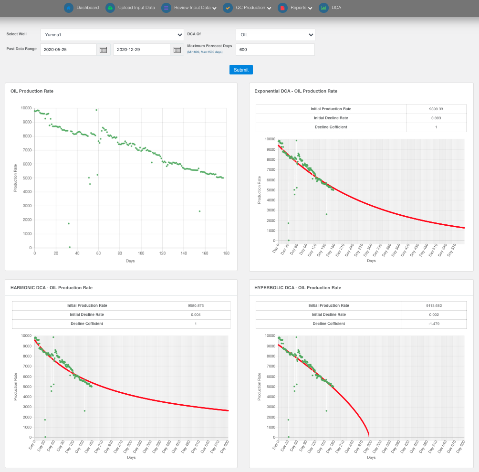The width and height of the screenshot is (479, 472).
Task: Click Hyperbolic initial production rate 9113.682
Action: pos(434,306)
